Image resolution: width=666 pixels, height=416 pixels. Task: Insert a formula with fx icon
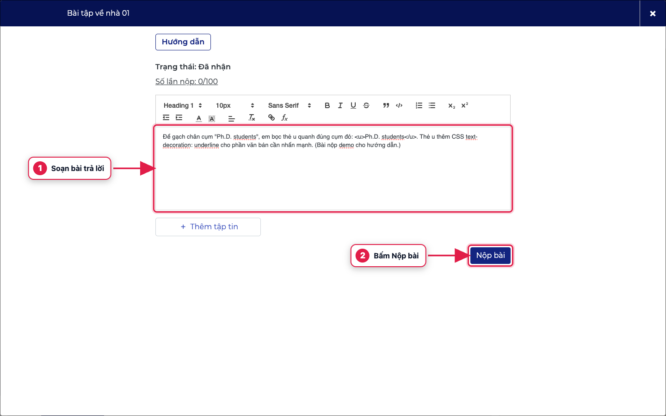pos(284,118)
